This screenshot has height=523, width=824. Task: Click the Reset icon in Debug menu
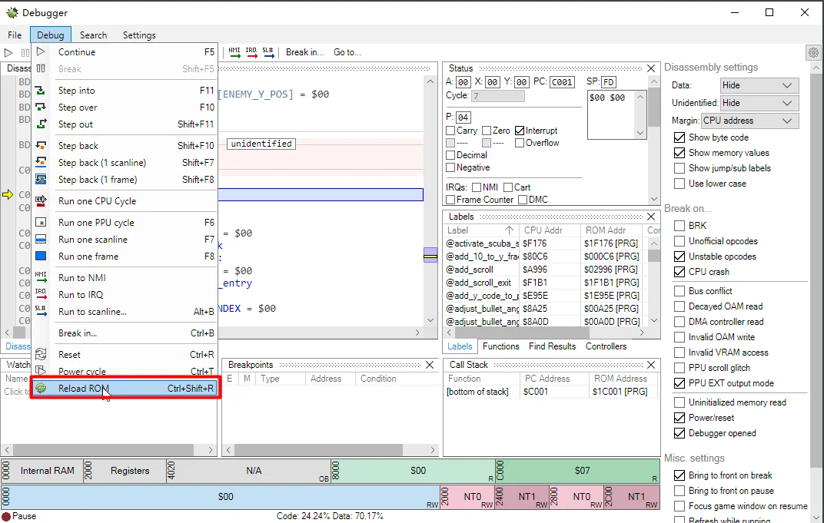[41, 355]
